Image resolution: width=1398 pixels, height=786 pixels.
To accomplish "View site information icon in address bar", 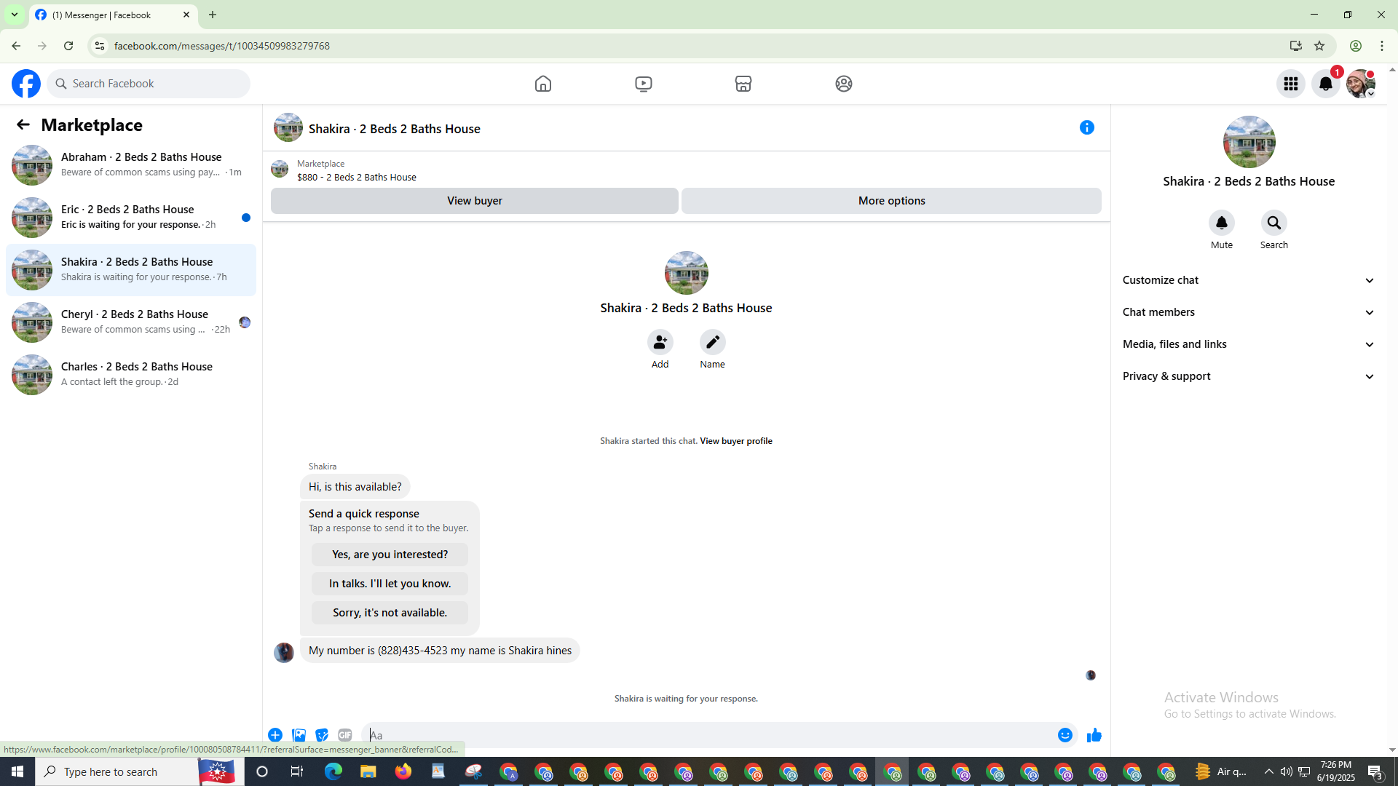I will coord(100,46).
